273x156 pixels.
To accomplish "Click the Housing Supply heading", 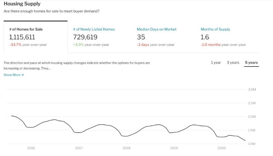I will 22,4.
